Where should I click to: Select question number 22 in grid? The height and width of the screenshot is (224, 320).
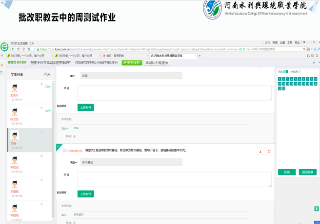[283, 88]
